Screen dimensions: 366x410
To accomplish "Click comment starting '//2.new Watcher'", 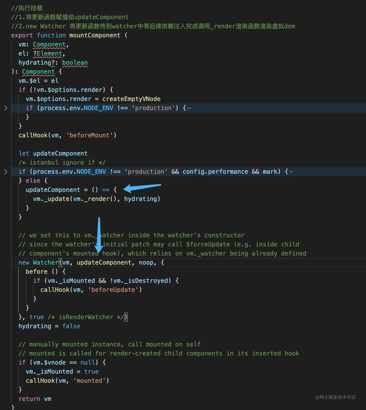I will tap(153, 26).
